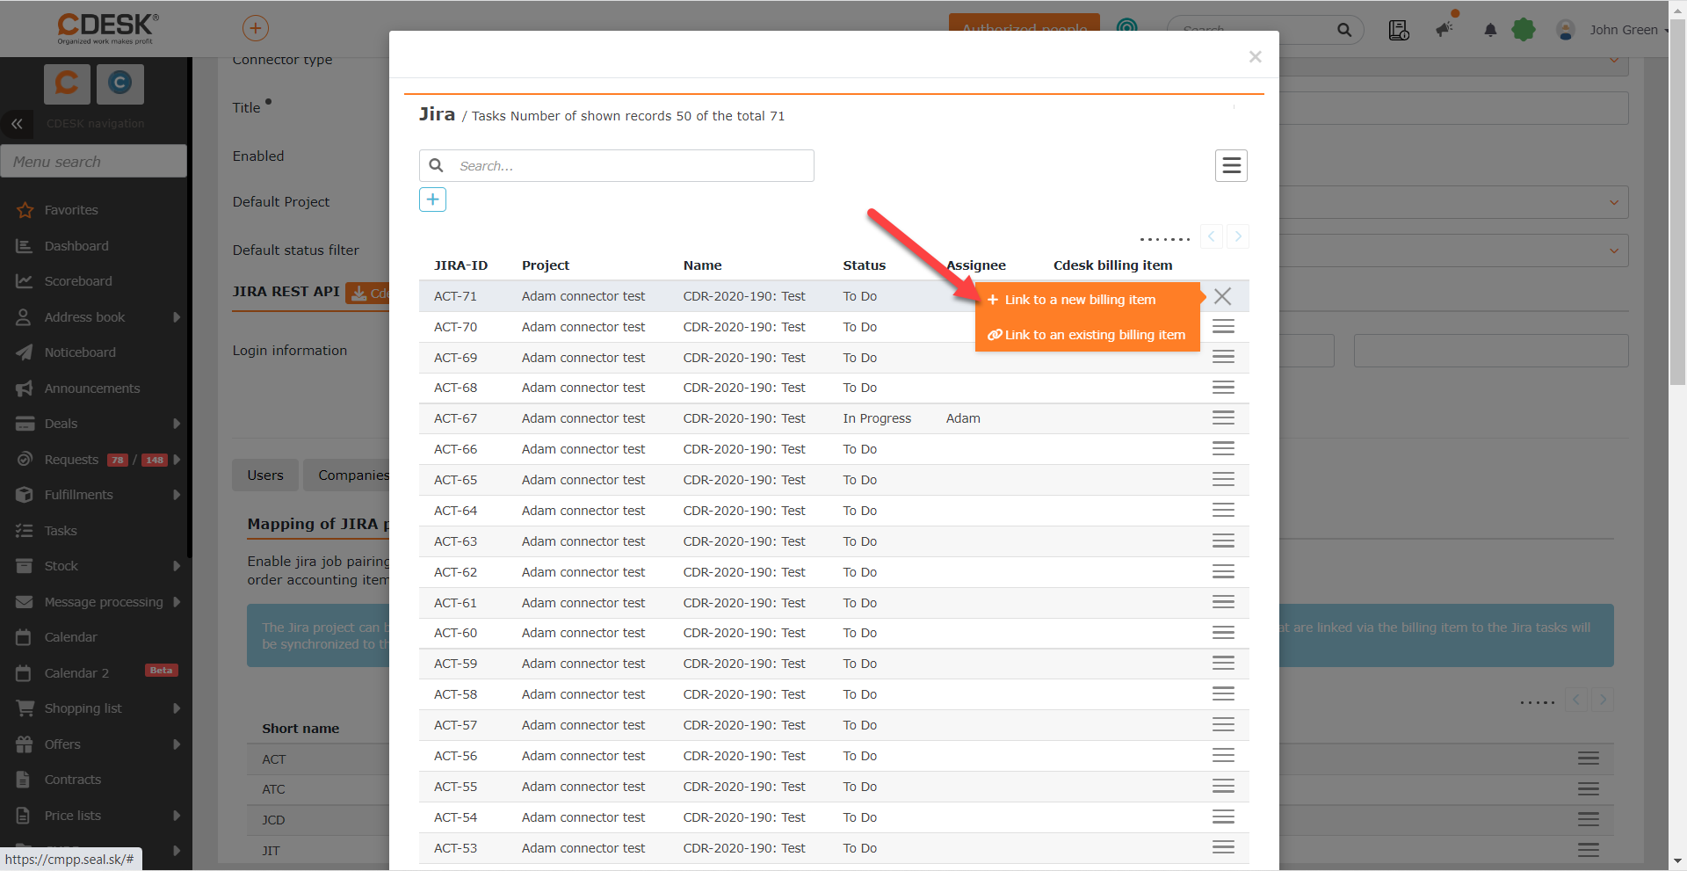
Task: Switch to the Users tab
Action: 265,475
